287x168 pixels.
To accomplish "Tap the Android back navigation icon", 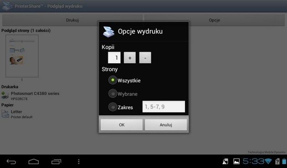I will coord(11,162).
